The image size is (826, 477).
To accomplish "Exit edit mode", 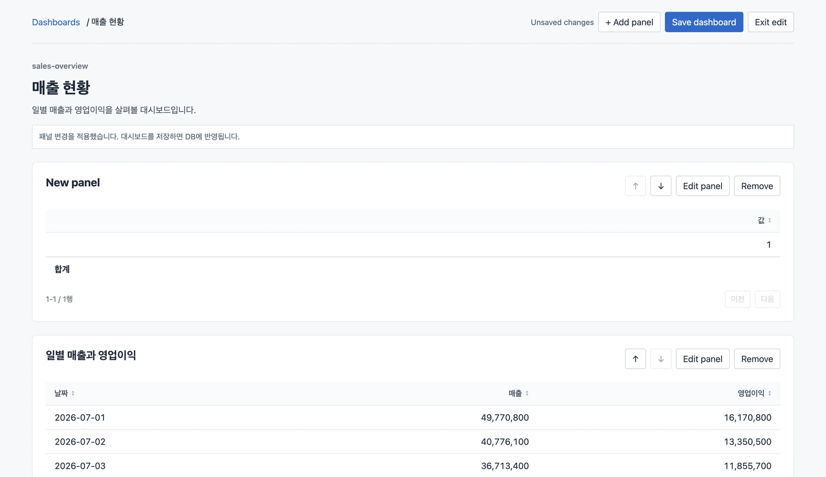I will coord(771,22).
